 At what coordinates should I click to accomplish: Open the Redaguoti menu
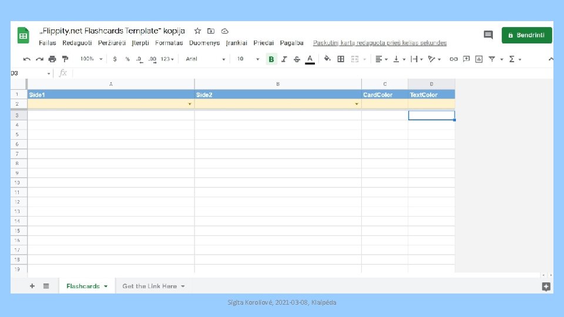[77, 43]
